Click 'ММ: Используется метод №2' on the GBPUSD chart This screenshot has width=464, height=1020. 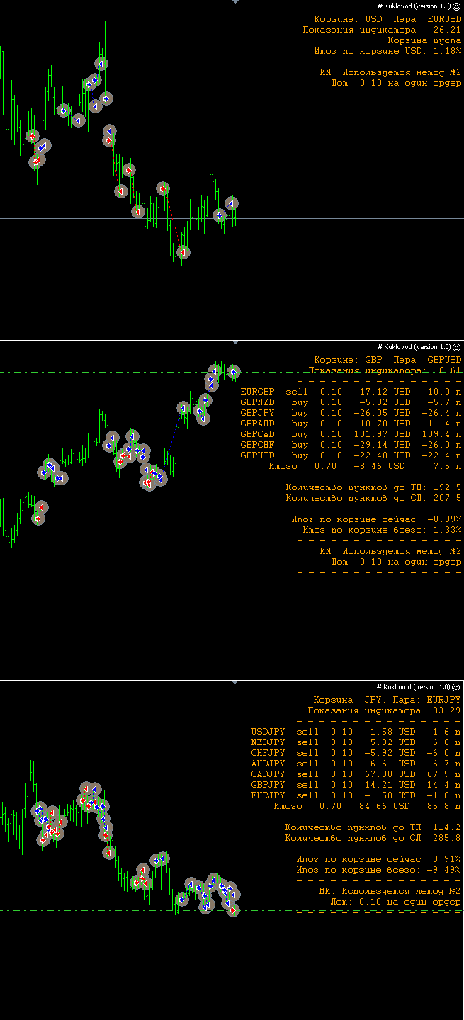[390, 551]
